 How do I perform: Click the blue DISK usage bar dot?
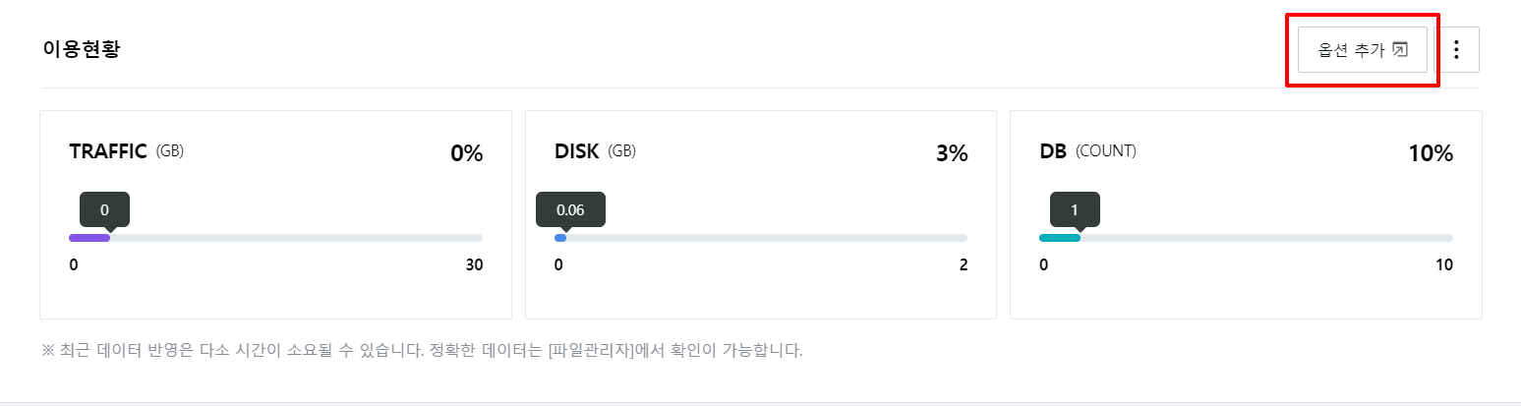click(560, 238)
